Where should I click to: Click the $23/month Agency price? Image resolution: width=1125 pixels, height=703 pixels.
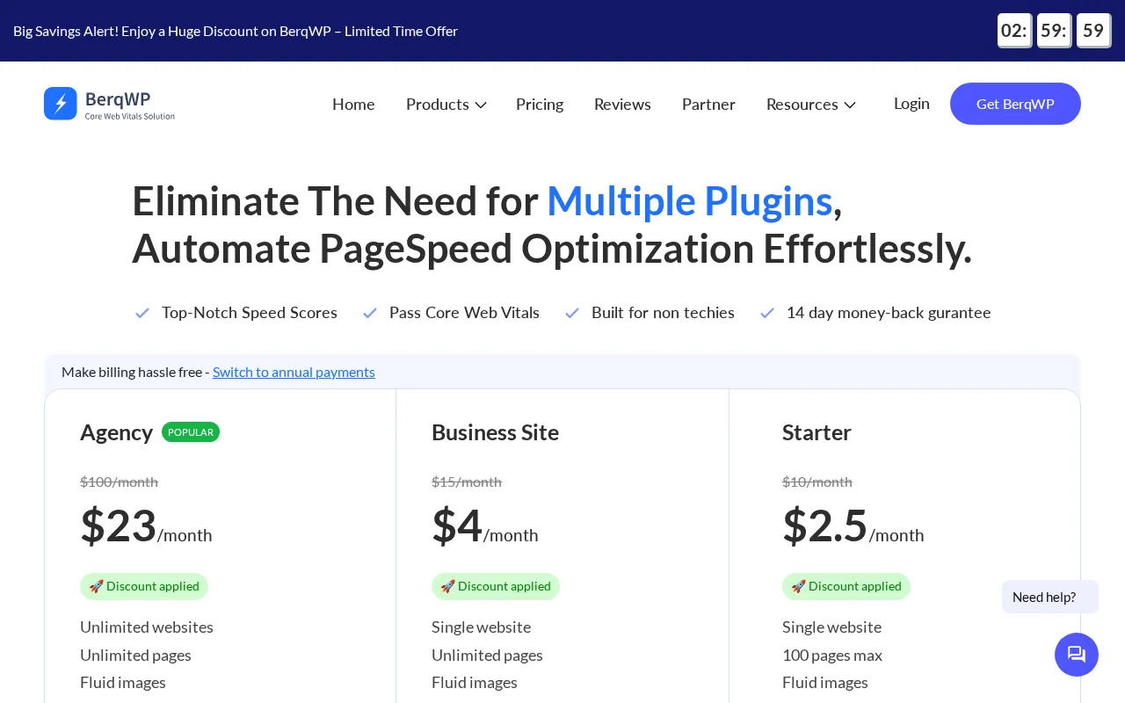[x=146, y=526]
